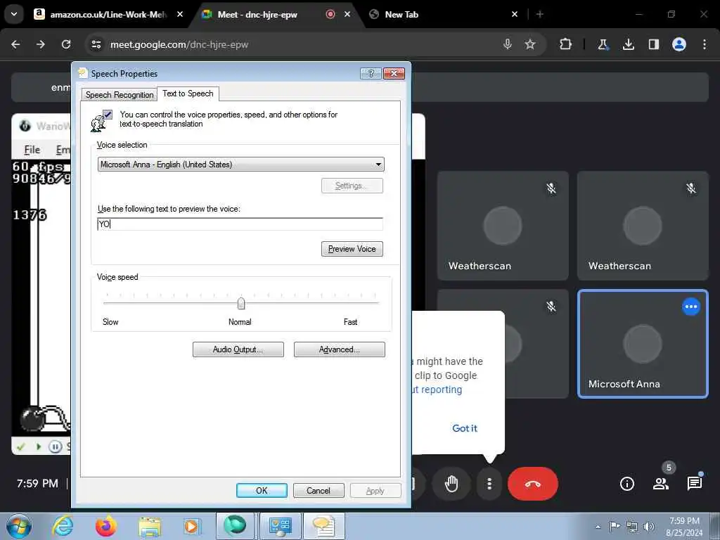This screenshot has height=540, width=720.
Task: Open the volume speaker tray icon
Action: pos(649,527)
